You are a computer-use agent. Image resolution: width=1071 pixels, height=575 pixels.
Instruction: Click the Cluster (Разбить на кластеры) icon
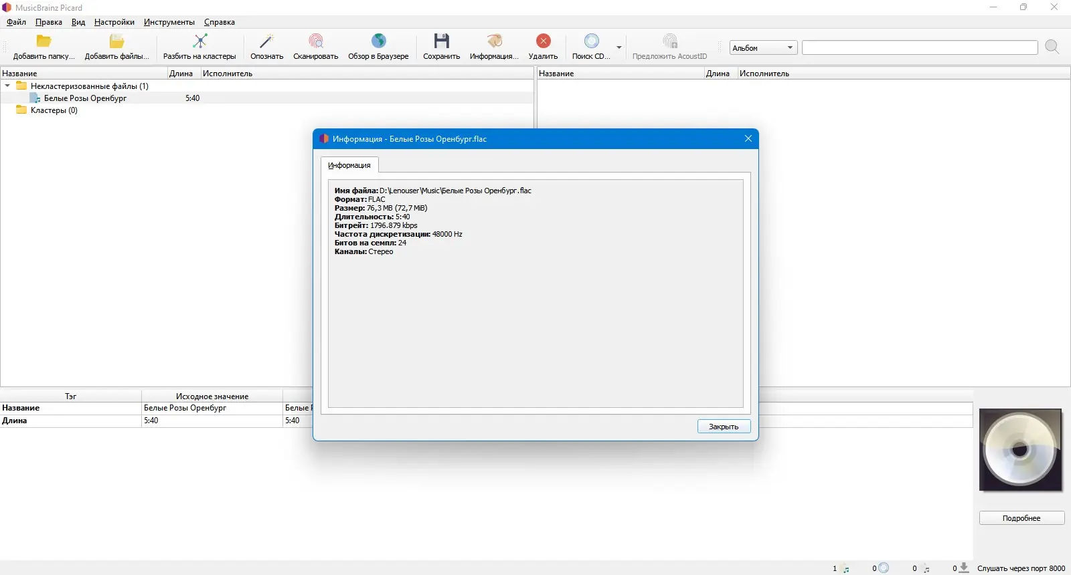[x=199, y=41]
